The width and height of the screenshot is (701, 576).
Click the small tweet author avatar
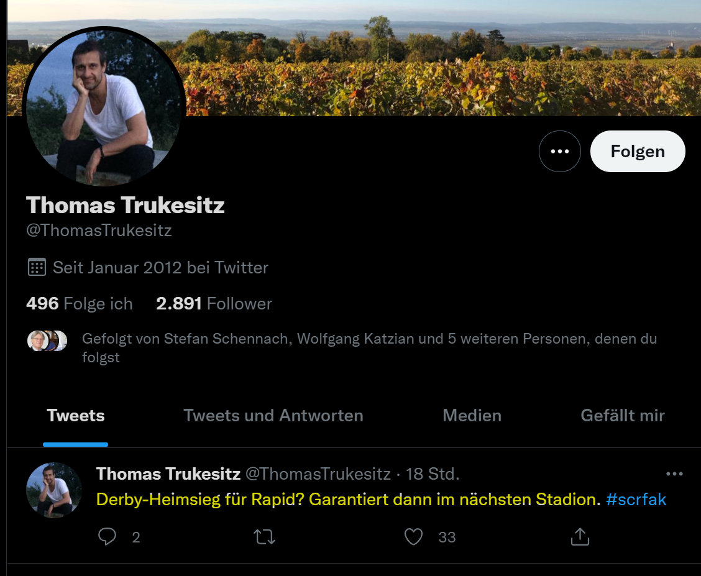pos(53,490)
